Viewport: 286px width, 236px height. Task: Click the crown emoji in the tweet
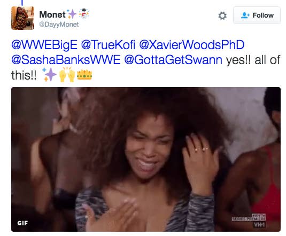point(84,75)
